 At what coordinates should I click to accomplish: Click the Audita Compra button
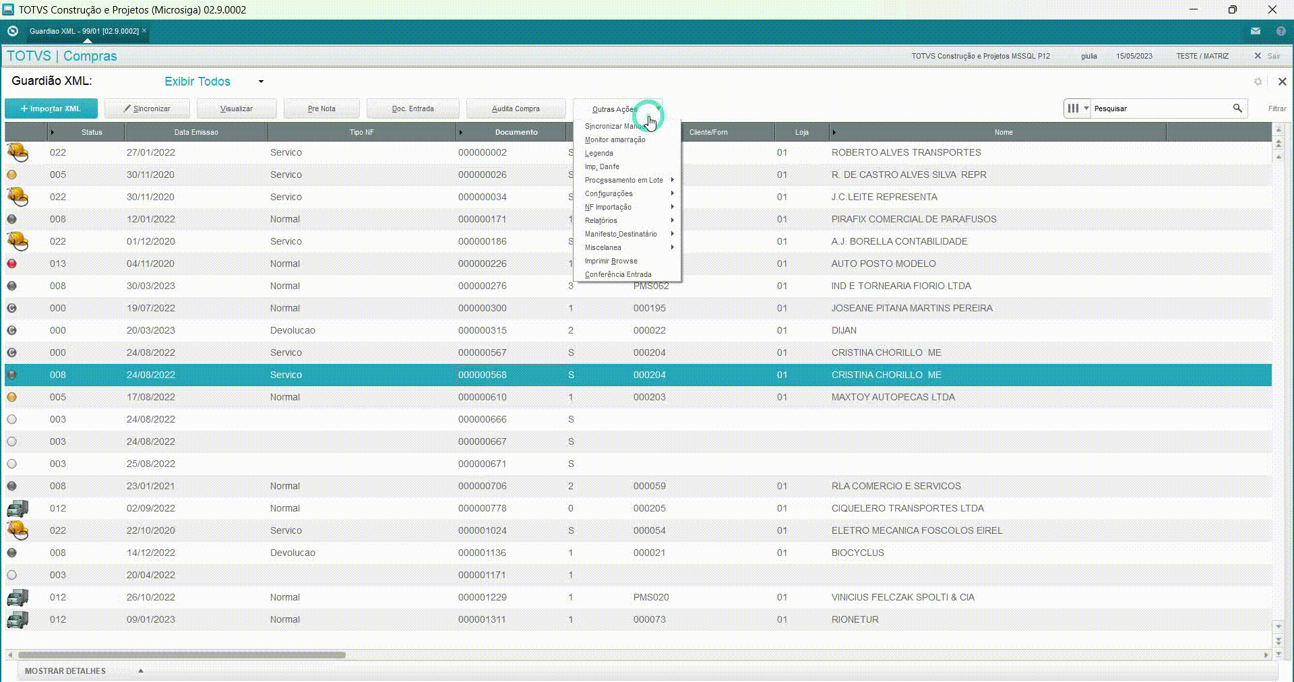point(516,108)
